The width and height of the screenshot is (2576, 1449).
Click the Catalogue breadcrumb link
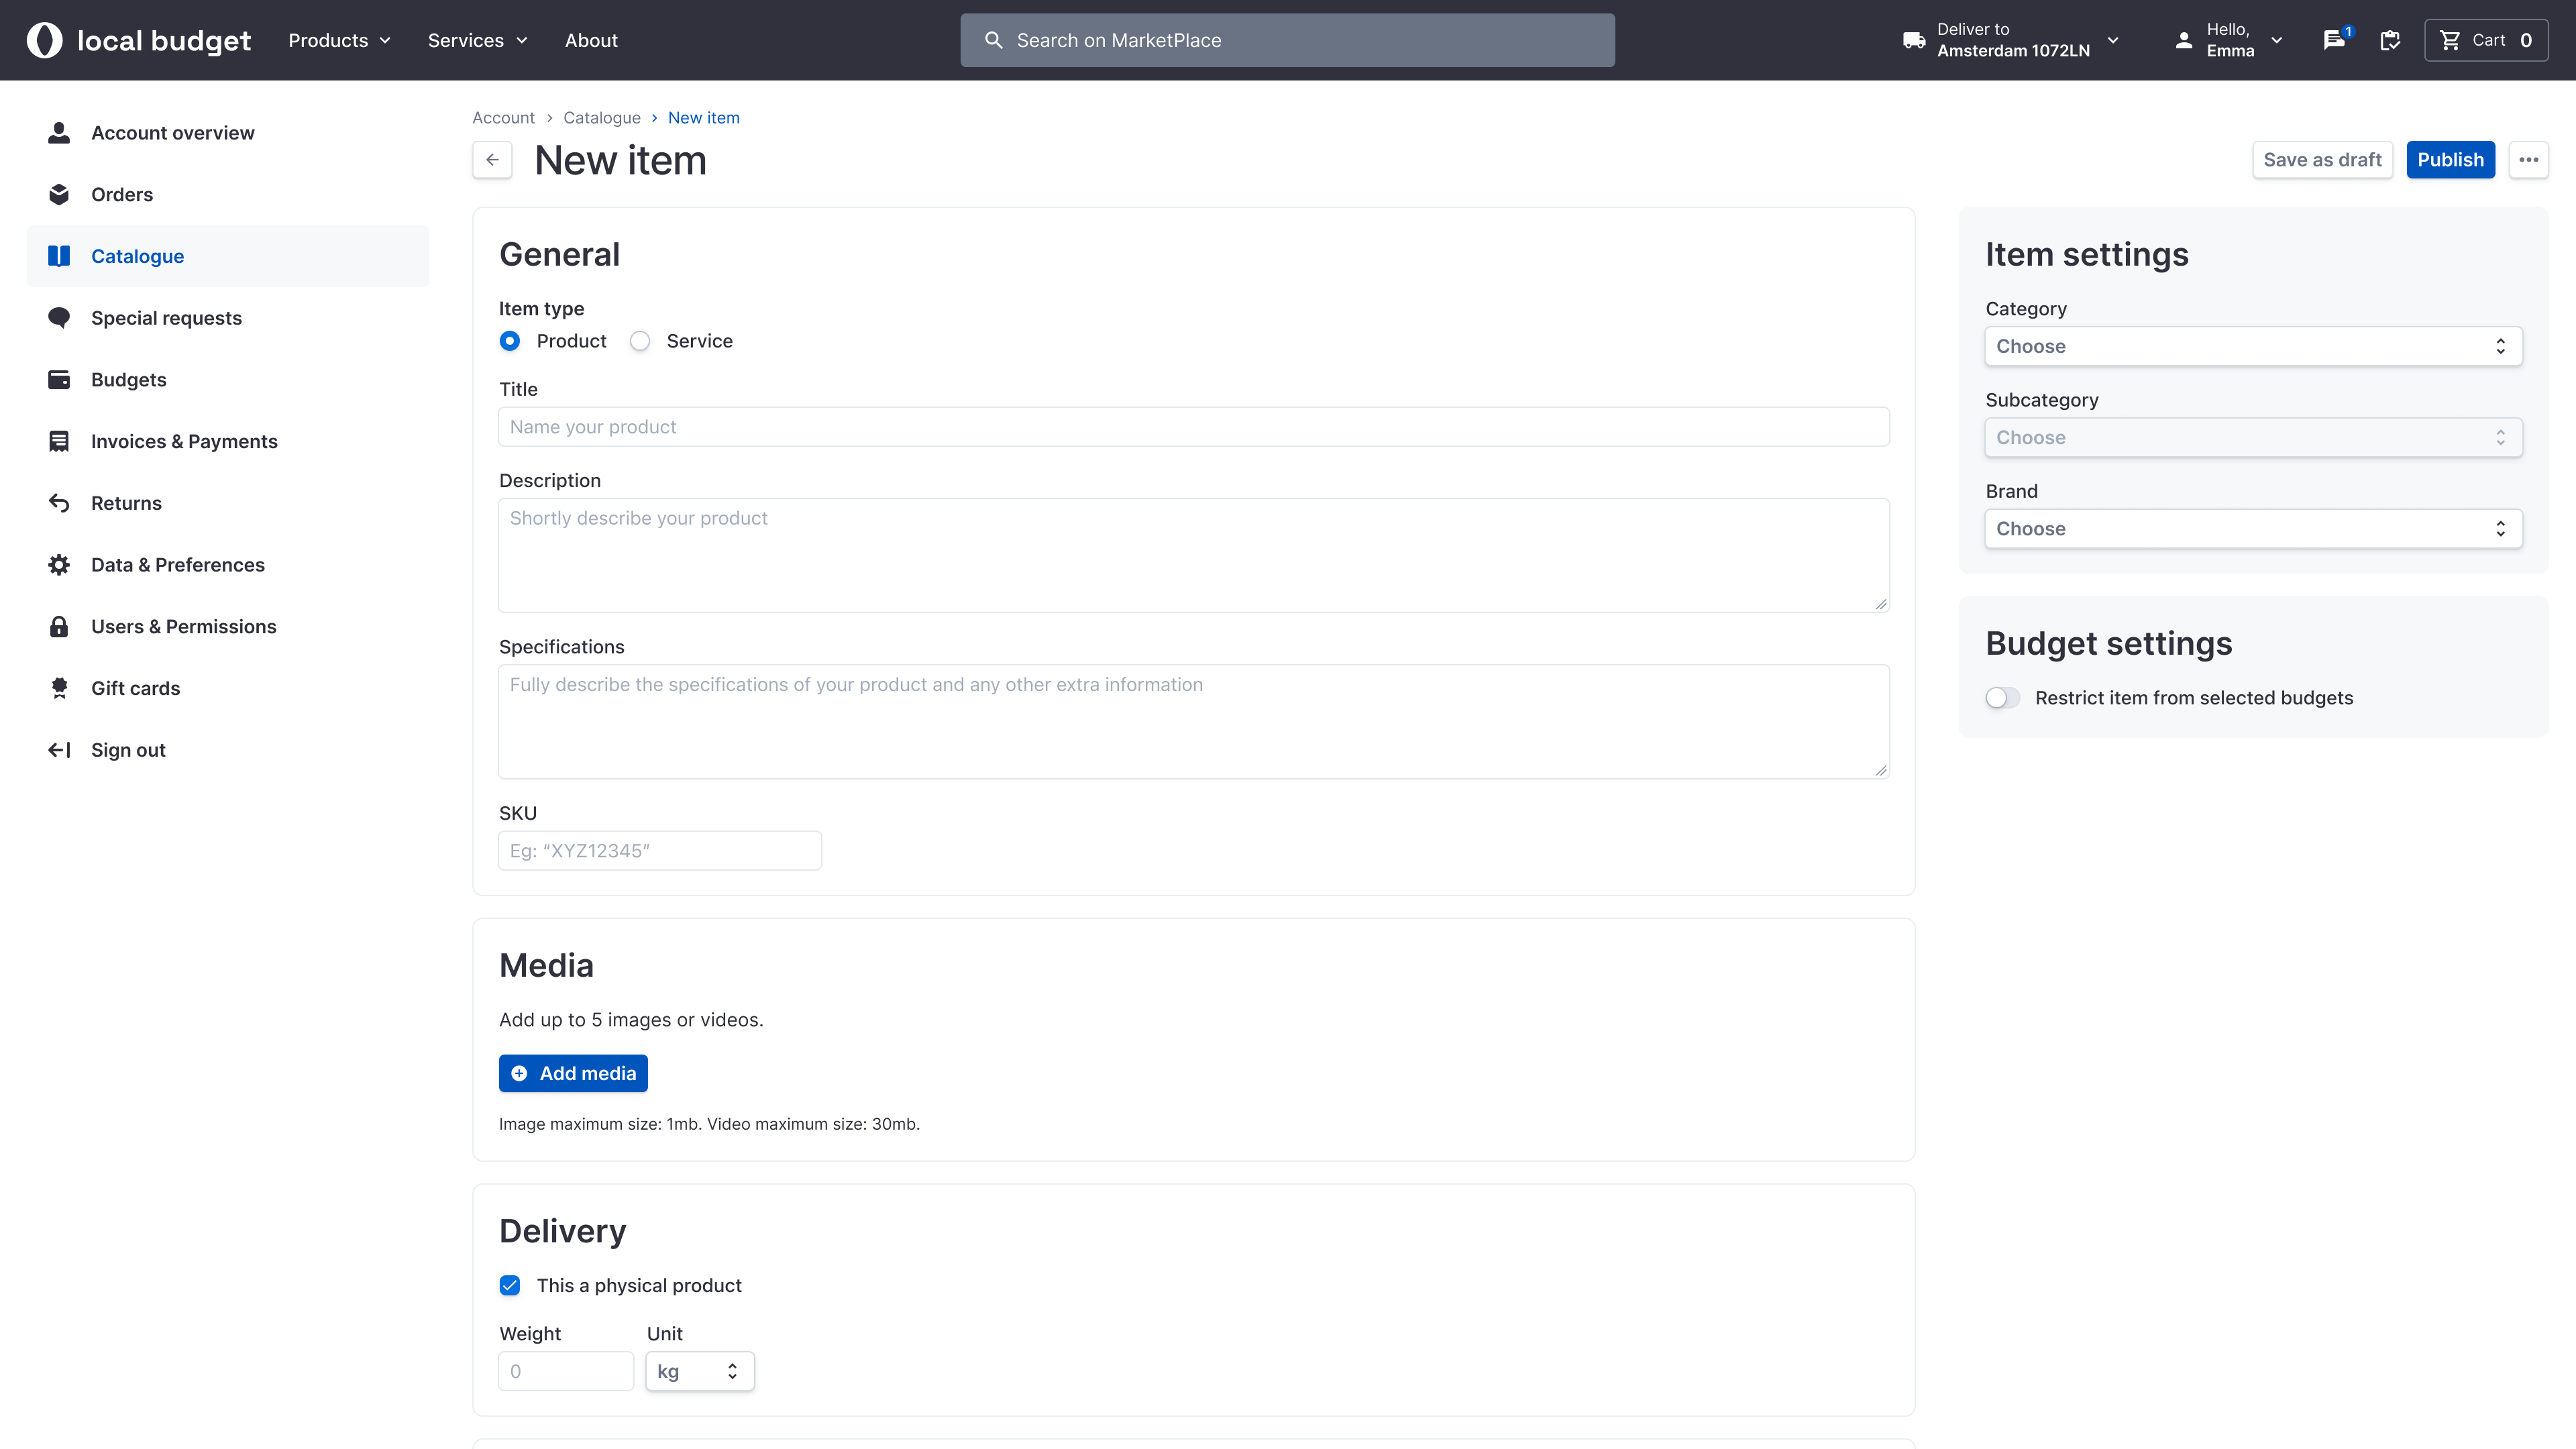point(601,118)
